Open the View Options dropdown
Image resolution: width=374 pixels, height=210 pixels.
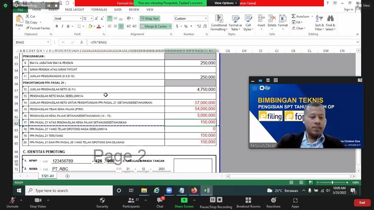pyautogui.click(x=226, y=3)
